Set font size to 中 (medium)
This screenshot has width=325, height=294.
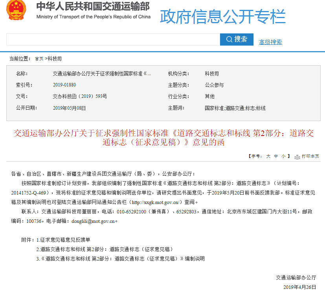click(x=276, y=156)
